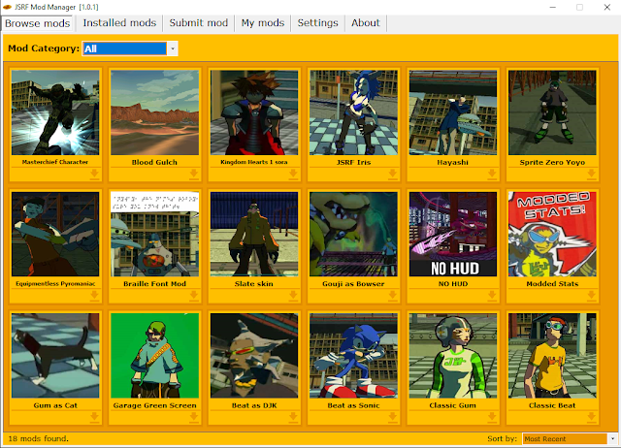Click the Mod Category label
This screenshot has width=621, height=448.
(44, 48)
